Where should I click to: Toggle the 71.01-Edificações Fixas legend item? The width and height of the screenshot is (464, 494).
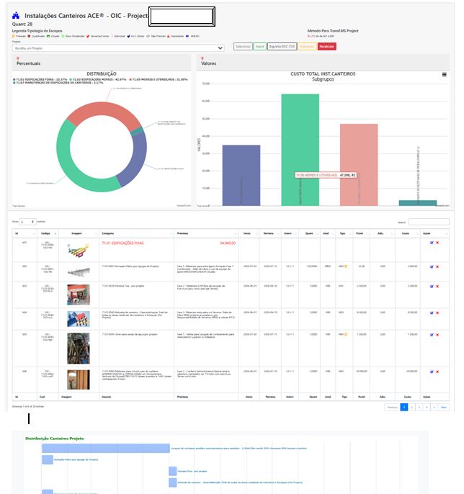40,79
